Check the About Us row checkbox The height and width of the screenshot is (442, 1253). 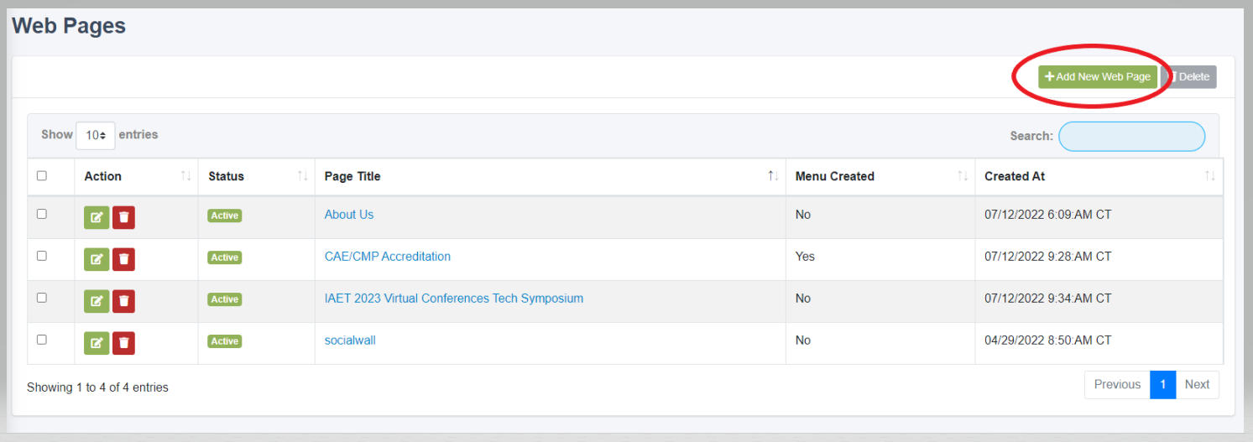42,214
